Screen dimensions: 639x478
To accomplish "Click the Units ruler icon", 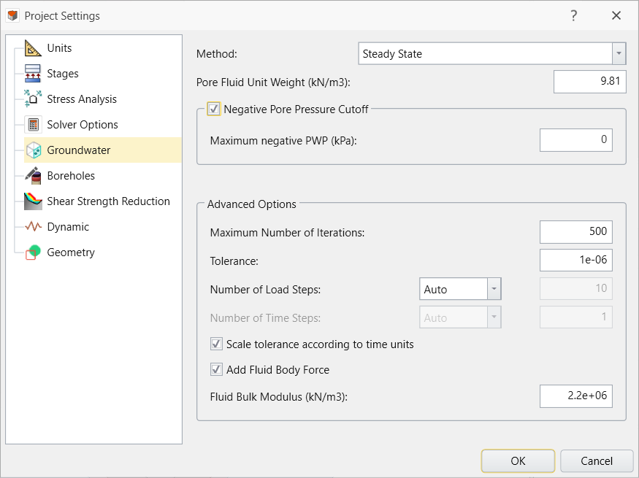I will tap(33, 48).
